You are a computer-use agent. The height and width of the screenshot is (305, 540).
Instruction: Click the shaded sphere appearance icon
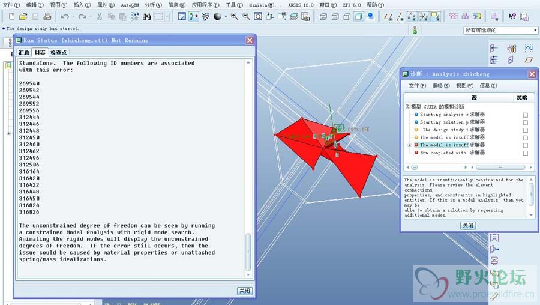coord(217,16)
